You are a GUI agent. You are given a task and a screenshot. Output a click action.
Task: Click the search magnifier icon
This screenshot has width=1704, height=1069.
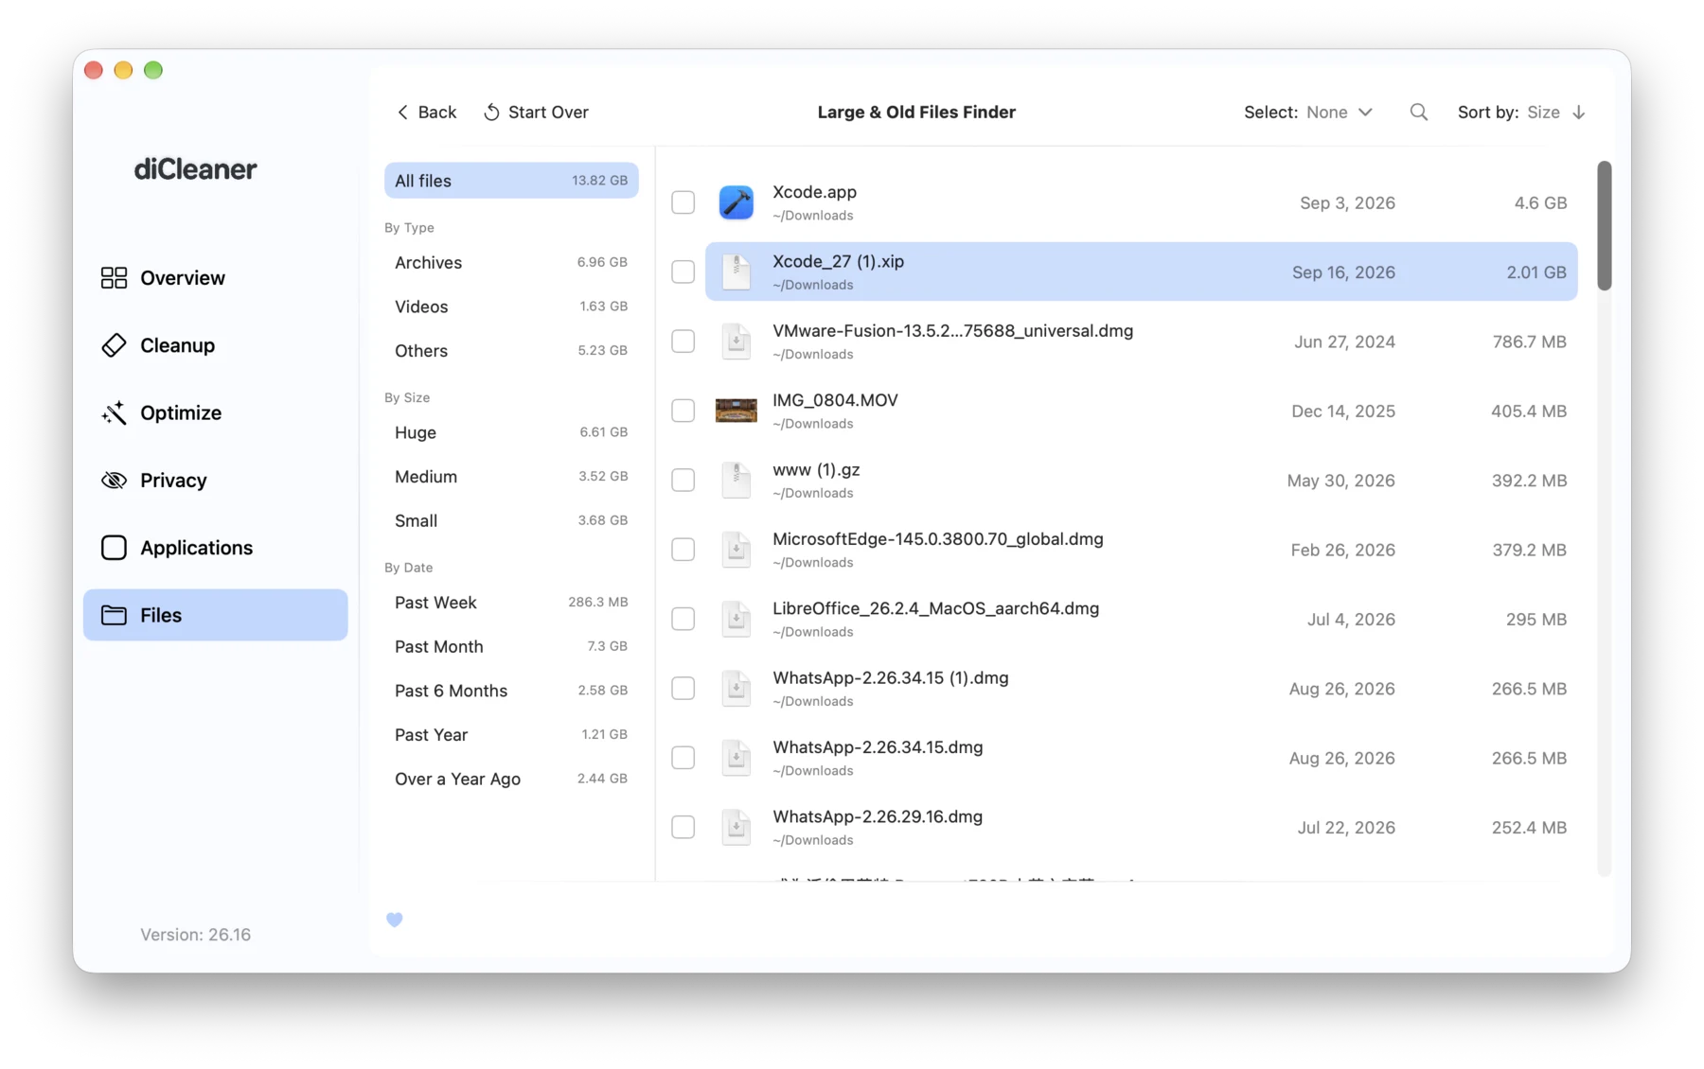tap(1418, 112)
